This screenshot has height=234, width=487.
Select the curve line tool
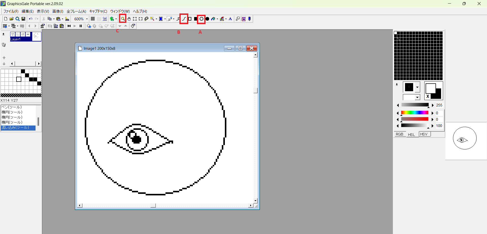pyautogui.click(x=184, y=19)
